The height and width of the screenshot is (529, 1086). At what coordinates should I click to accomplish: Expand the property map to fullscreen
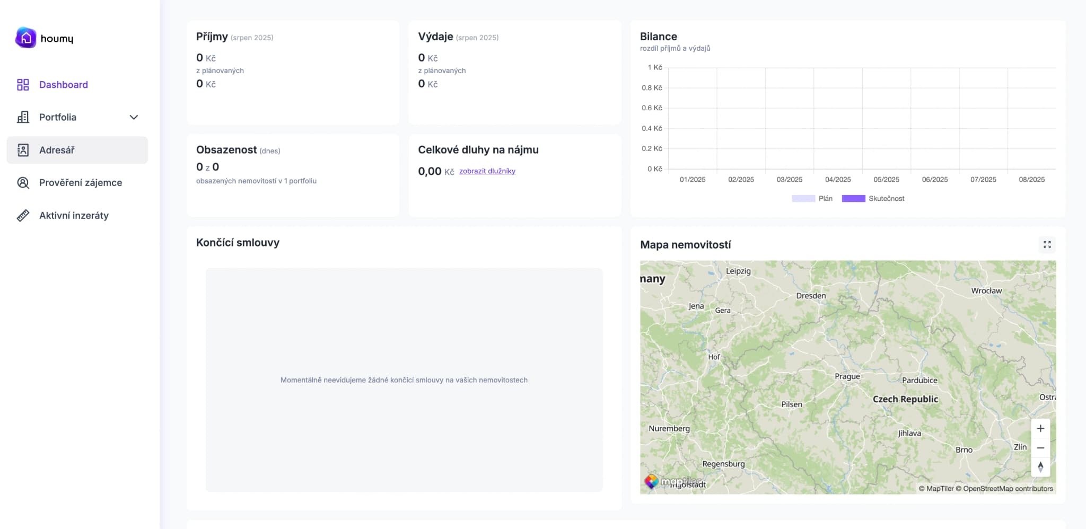pyautogui.click(x=1047, y=244)
